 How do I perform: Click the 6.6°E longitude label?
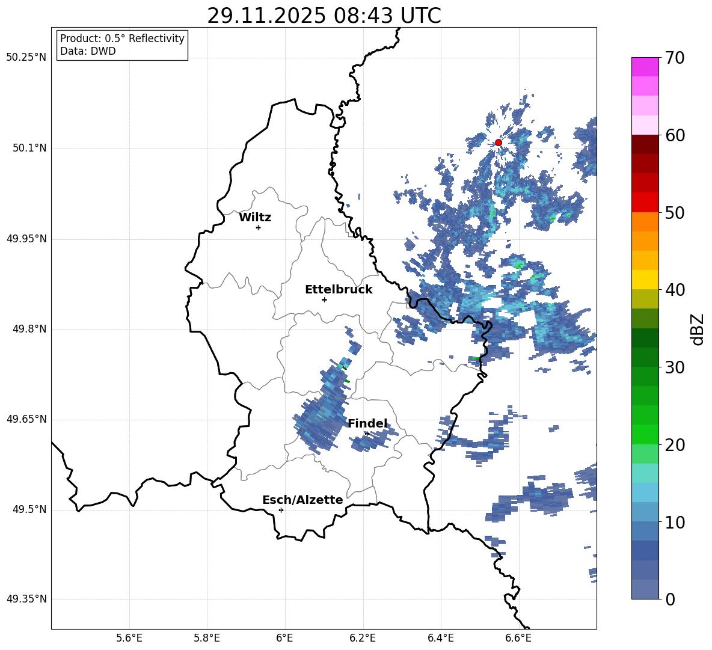click(x=518, y=638)
